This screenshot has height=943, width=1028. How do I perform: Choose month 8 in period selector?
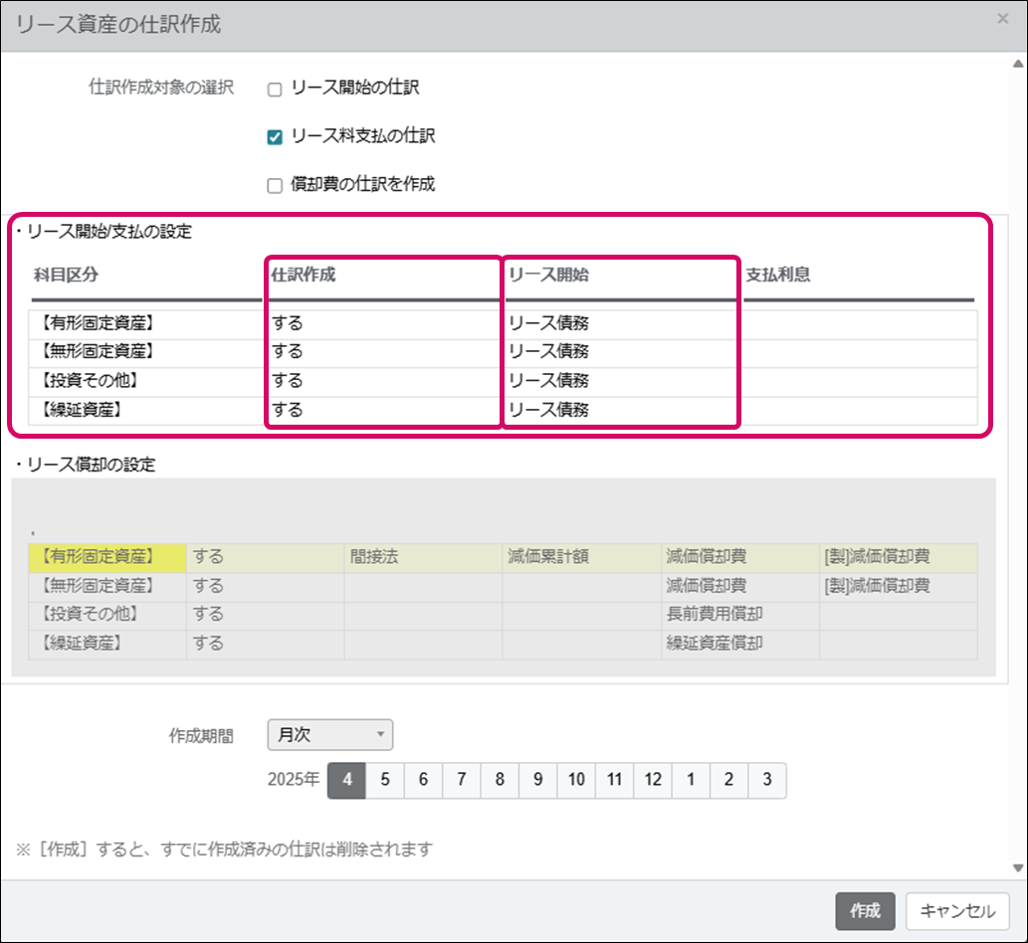pos(500,781)
